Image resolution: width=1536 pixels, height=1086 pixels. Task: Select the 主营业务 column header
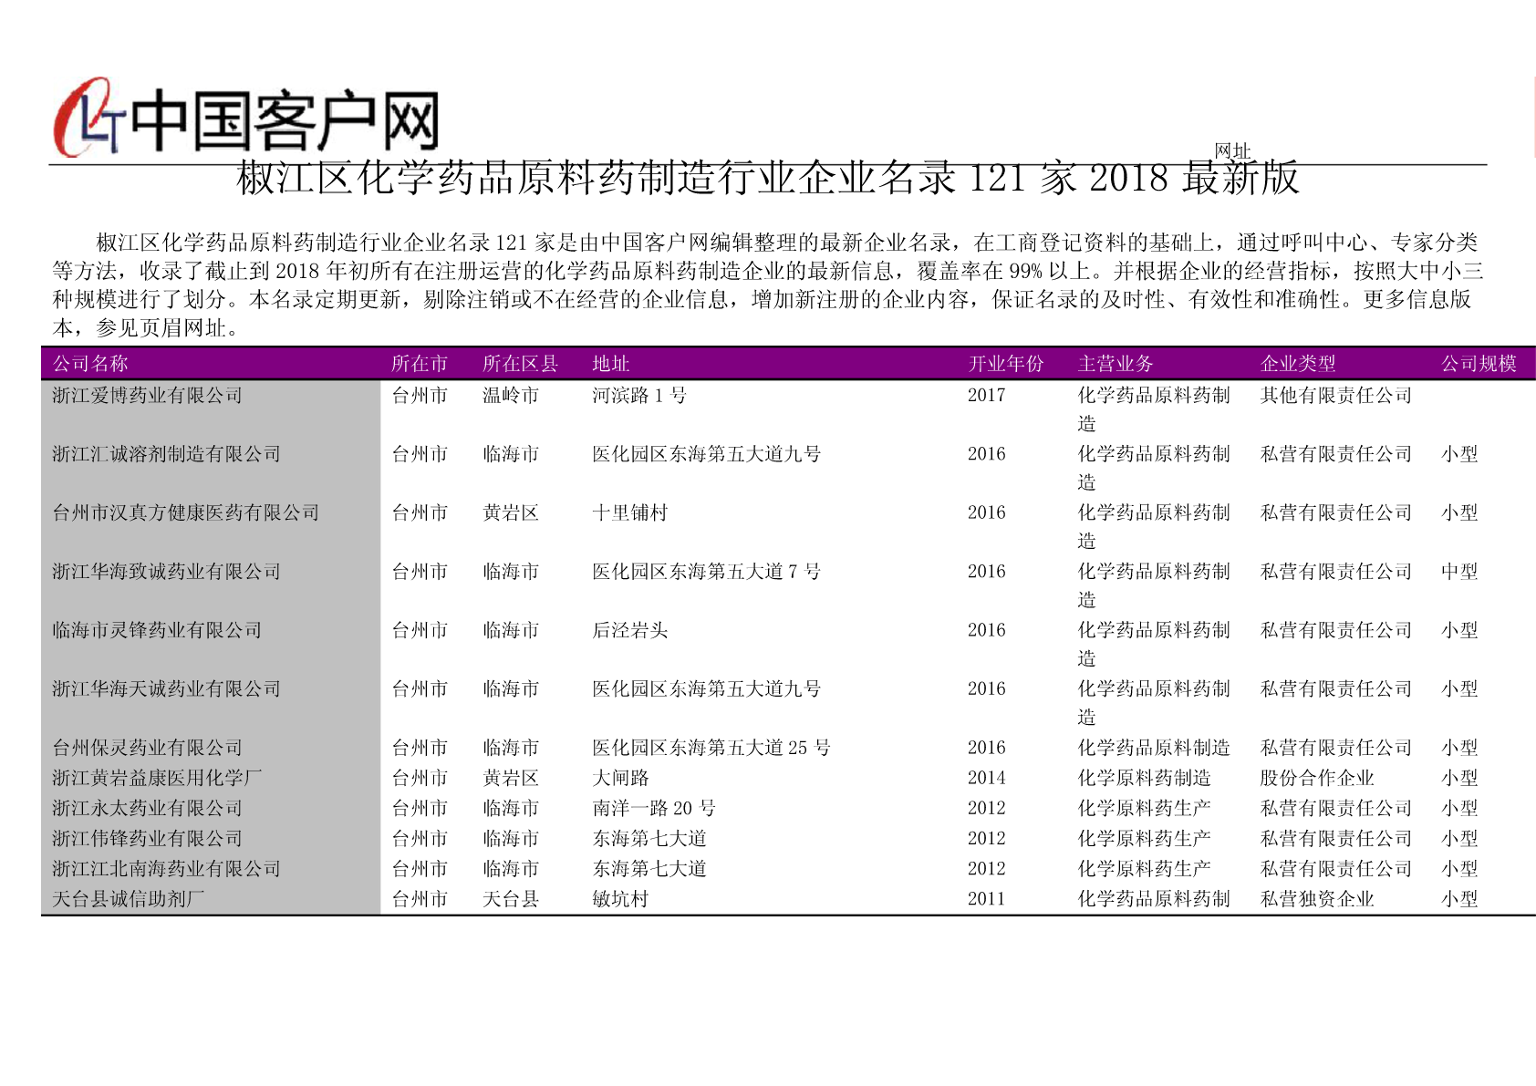(1116, 364)
